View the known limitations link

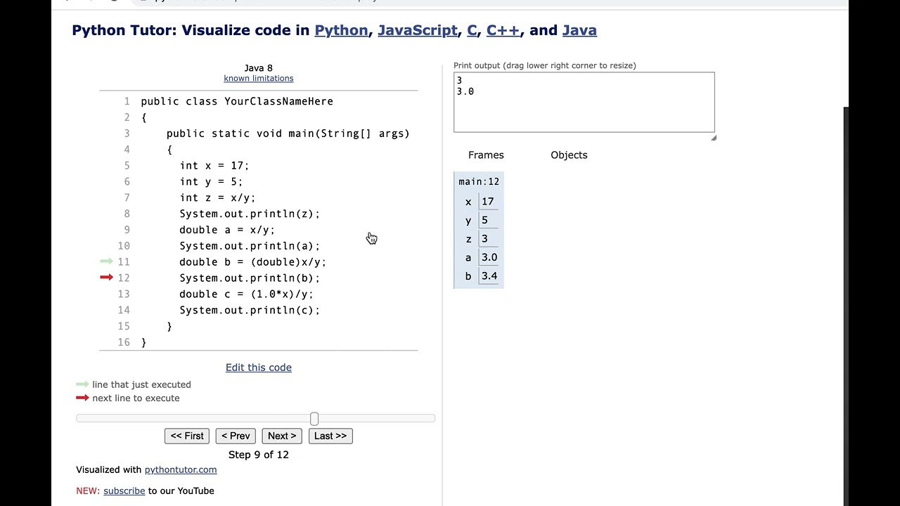click(259, 78)
